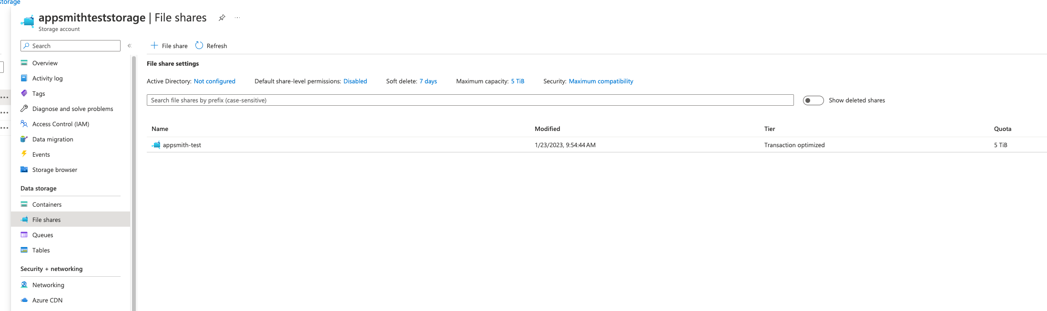Click the Tags icon in sidebar

point(24,93)
